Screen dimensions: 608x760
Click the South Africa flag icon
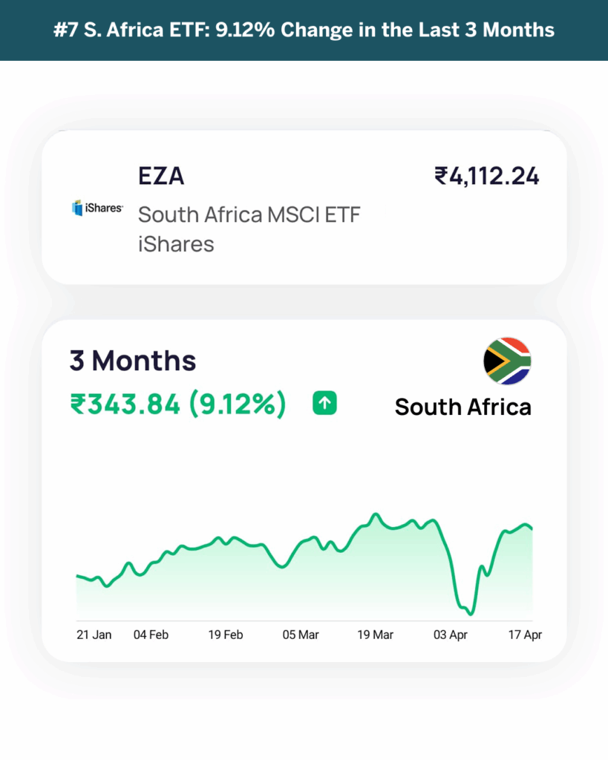(507, 361)
